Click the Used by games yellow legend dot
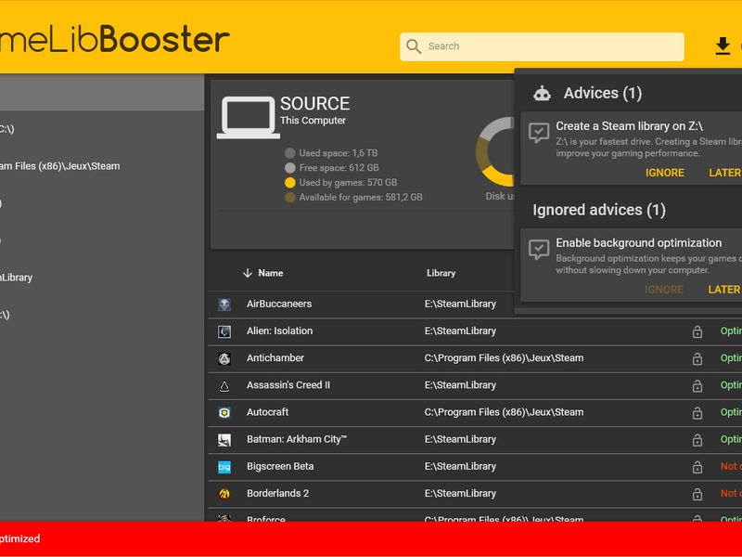 pos(290,182)
